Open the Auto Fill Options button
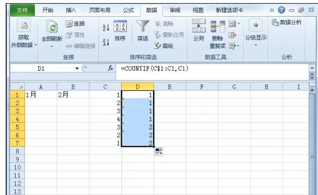318x195 pixels. (159, 151)
